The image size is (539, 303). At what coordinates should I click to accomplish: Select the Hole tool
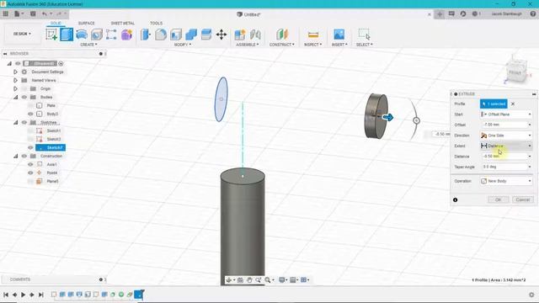(97, 35)
